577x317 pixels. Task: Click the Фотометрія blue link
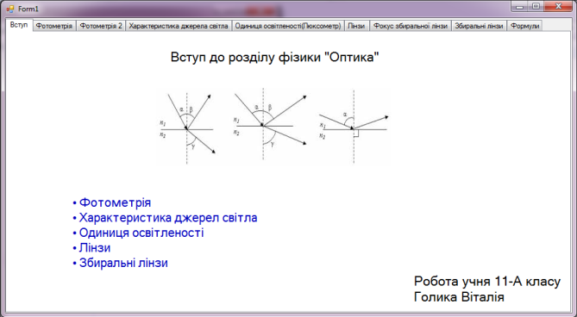116,202
